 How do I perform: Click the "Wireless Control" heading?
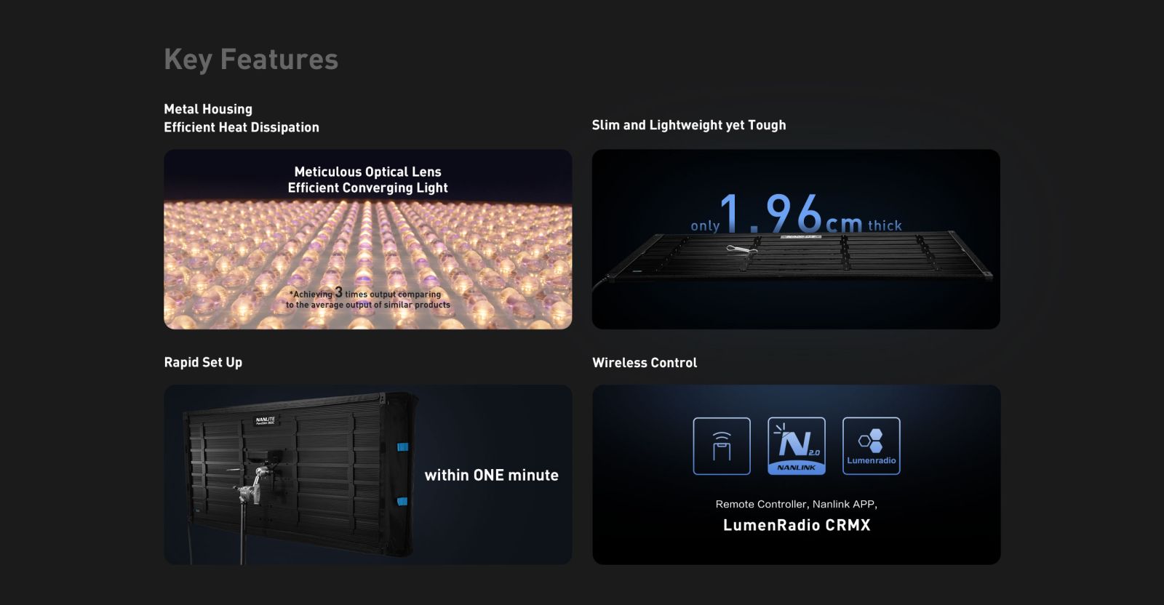coord(645,363)
